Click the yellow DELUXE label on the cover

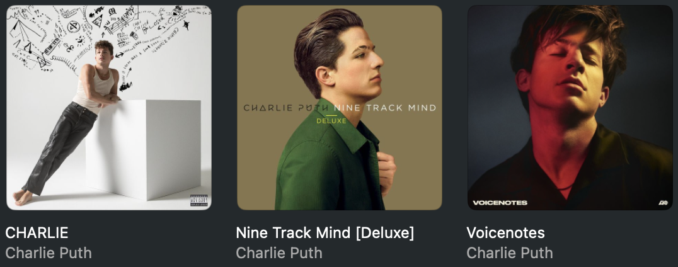pyautogui.click(x=331, y=121)
